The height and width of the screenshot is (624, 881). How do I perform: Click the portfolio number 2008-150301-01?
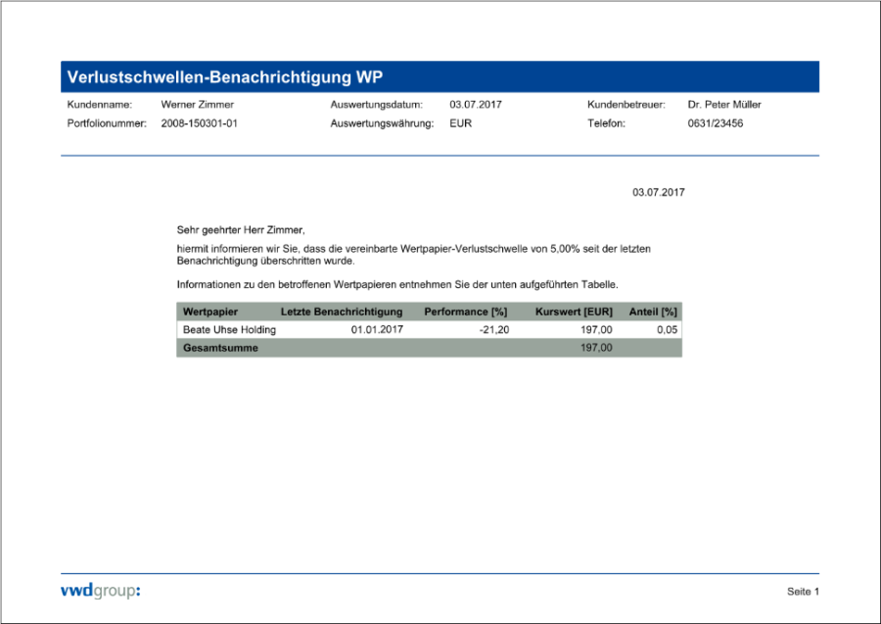199,123
